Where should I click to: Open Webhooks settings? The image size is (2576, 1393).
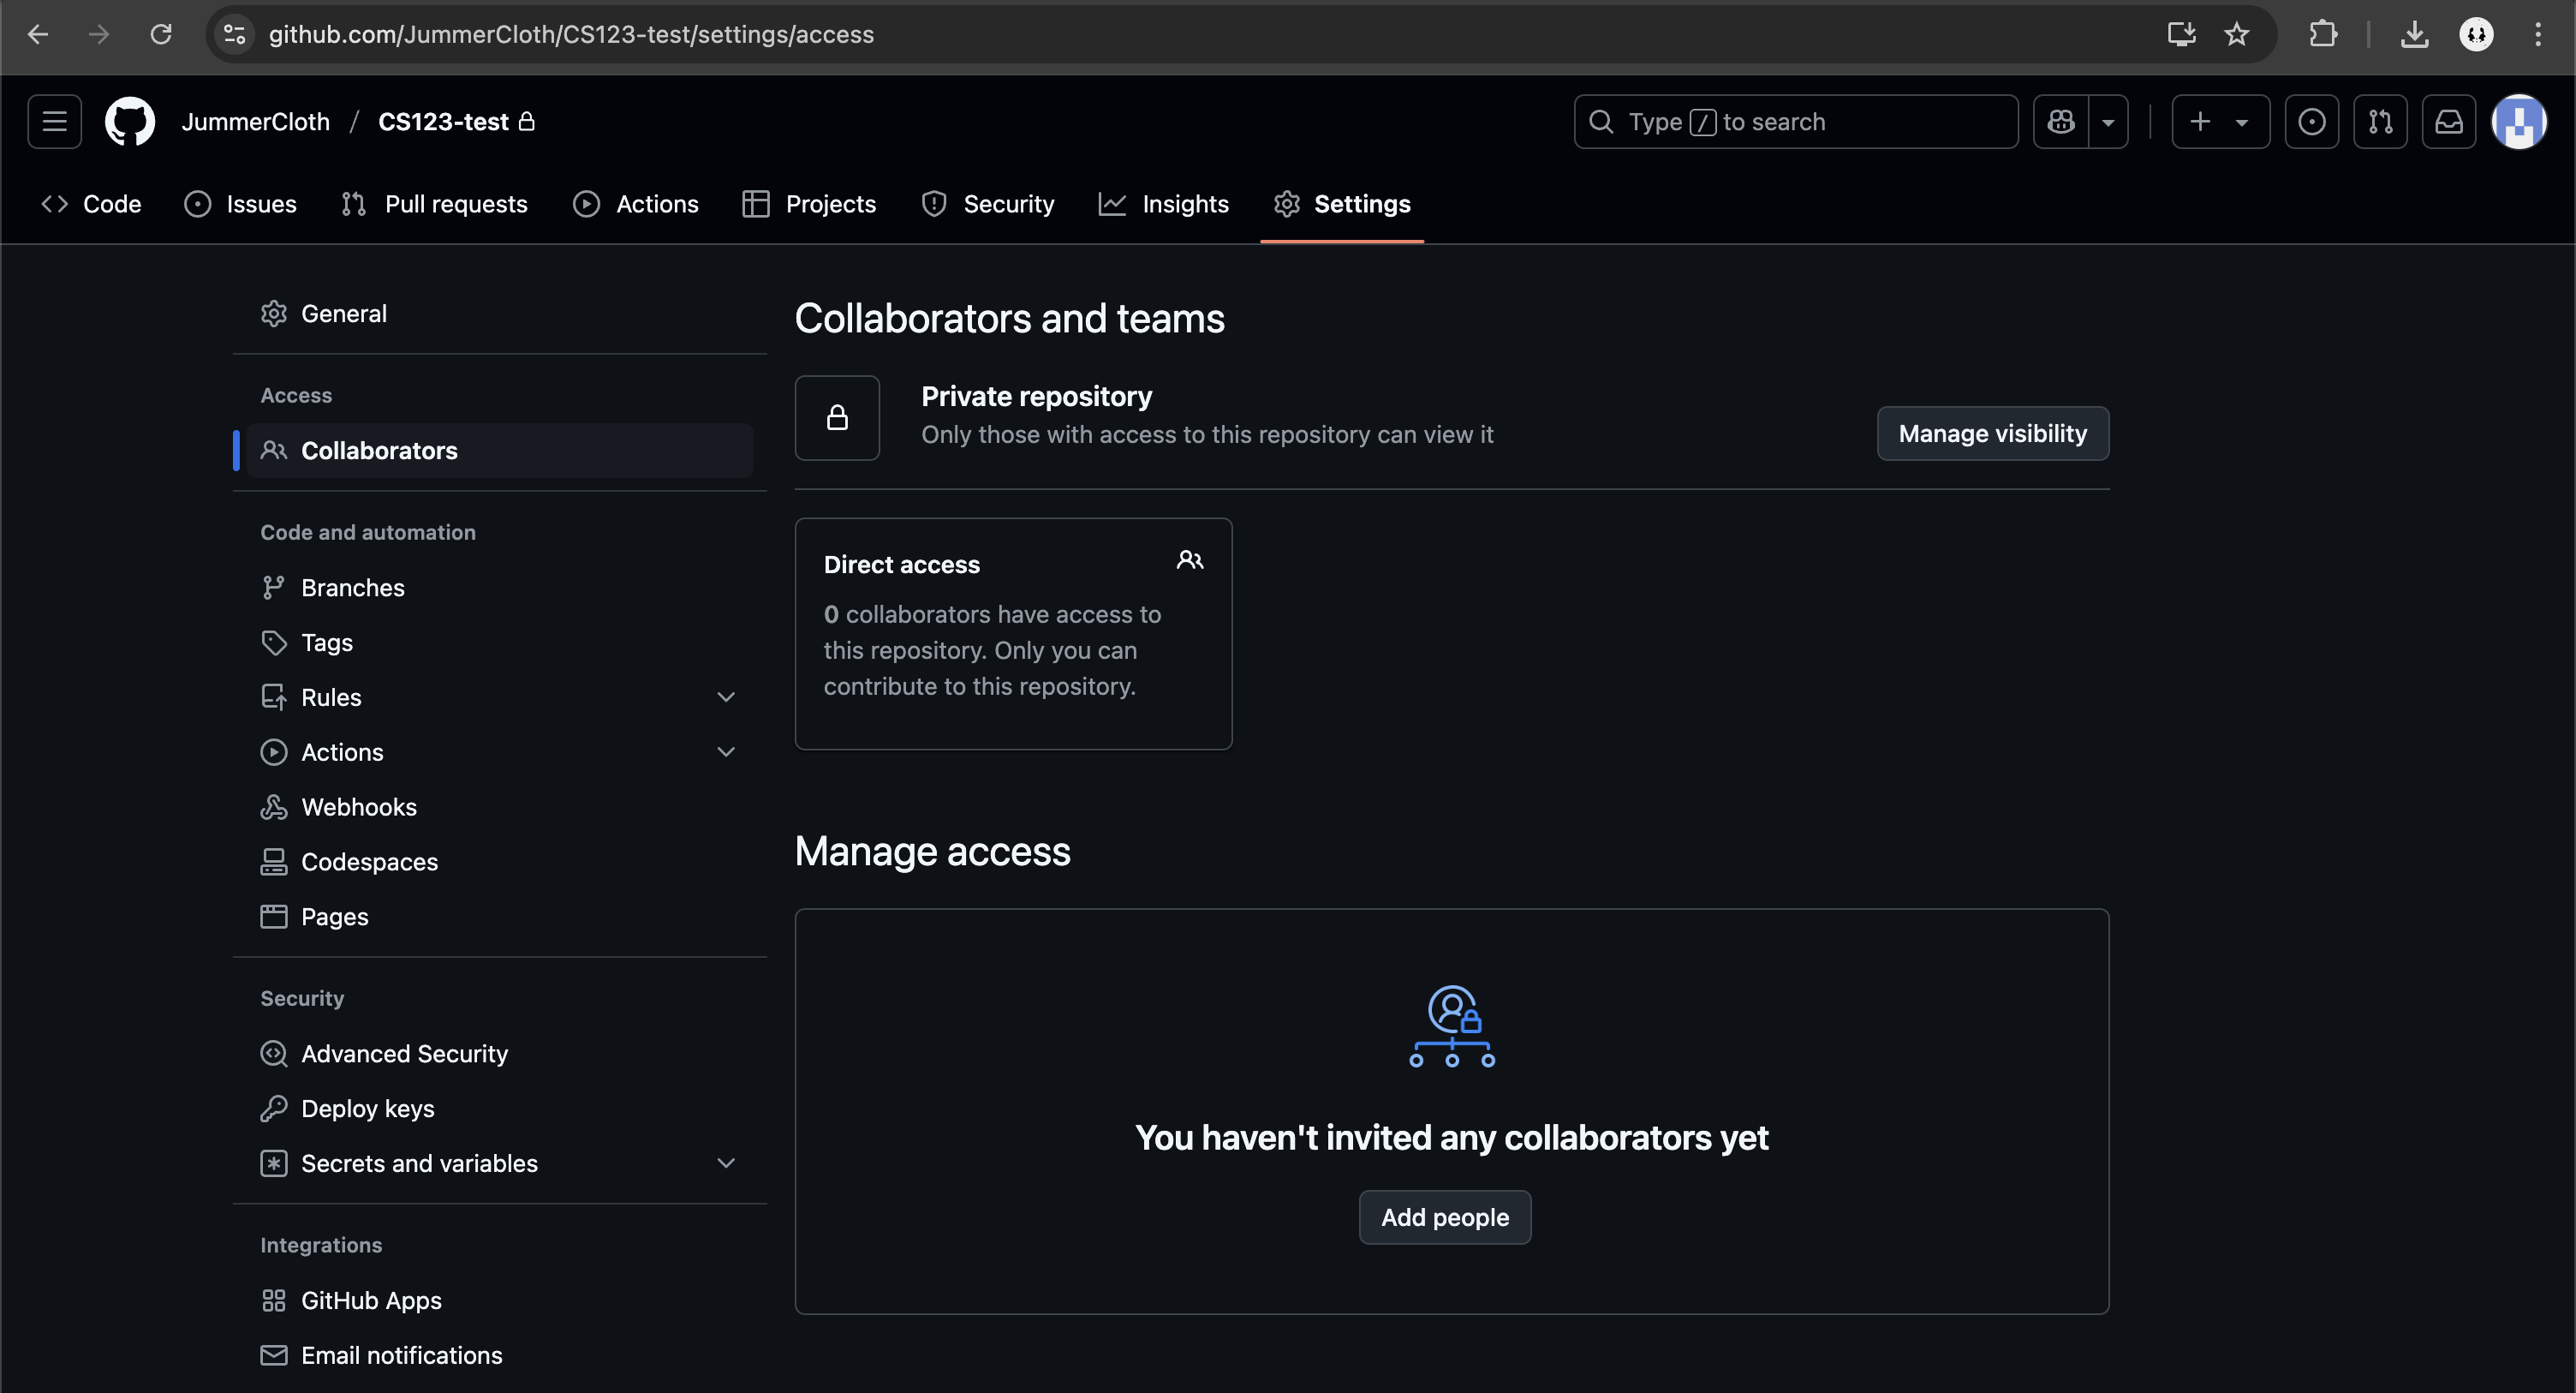[x=500, y=806]
